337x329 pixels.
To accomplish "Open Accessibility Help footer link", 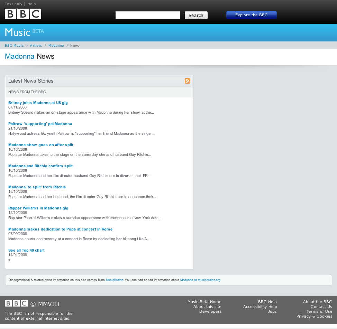I will (260, 307).
